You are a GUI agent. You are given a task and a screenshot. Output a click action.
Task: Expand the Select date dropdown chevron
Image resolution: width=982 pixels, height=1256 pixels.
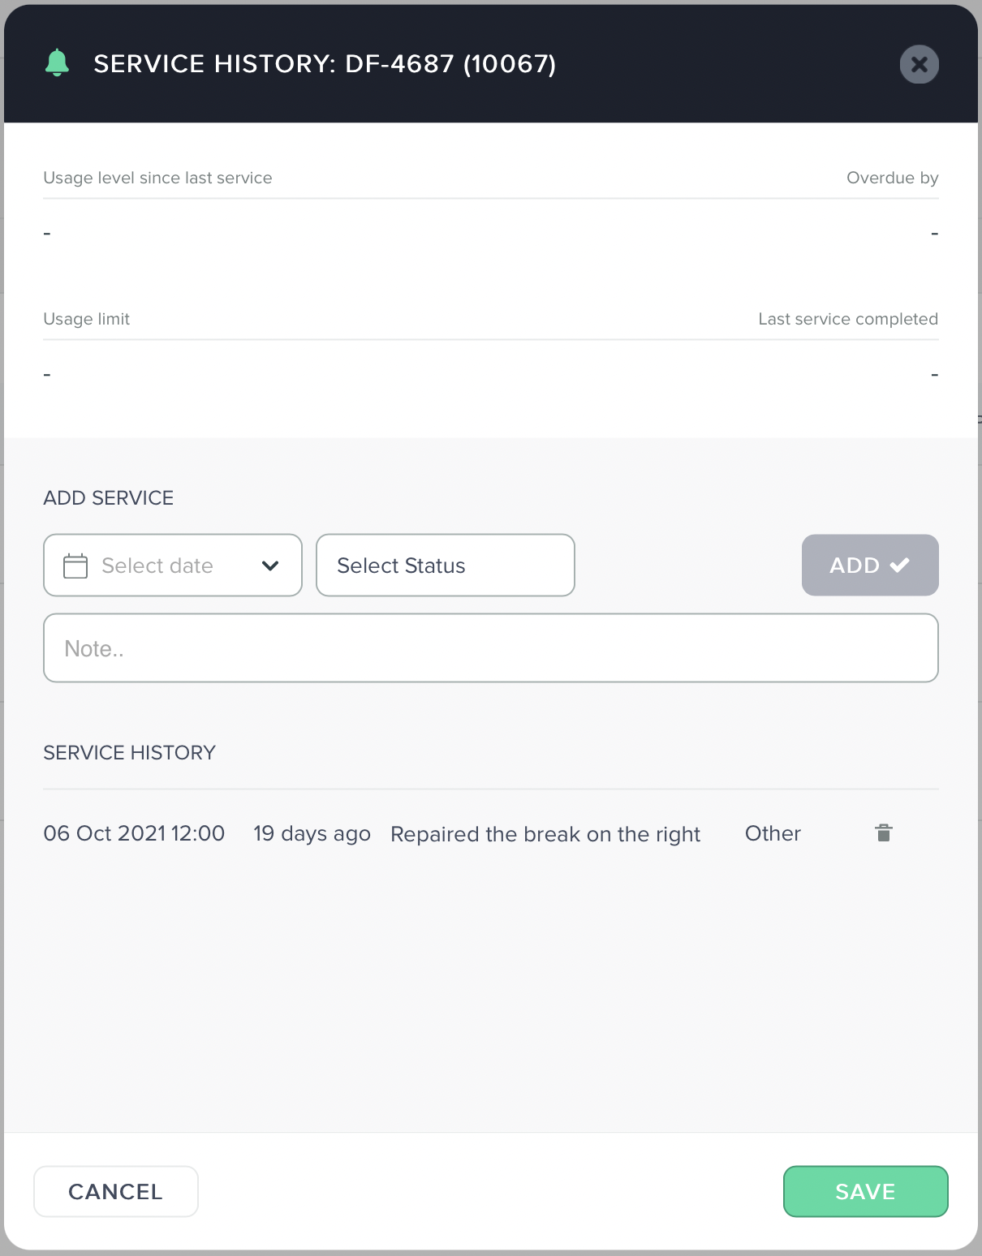(270, 566)
